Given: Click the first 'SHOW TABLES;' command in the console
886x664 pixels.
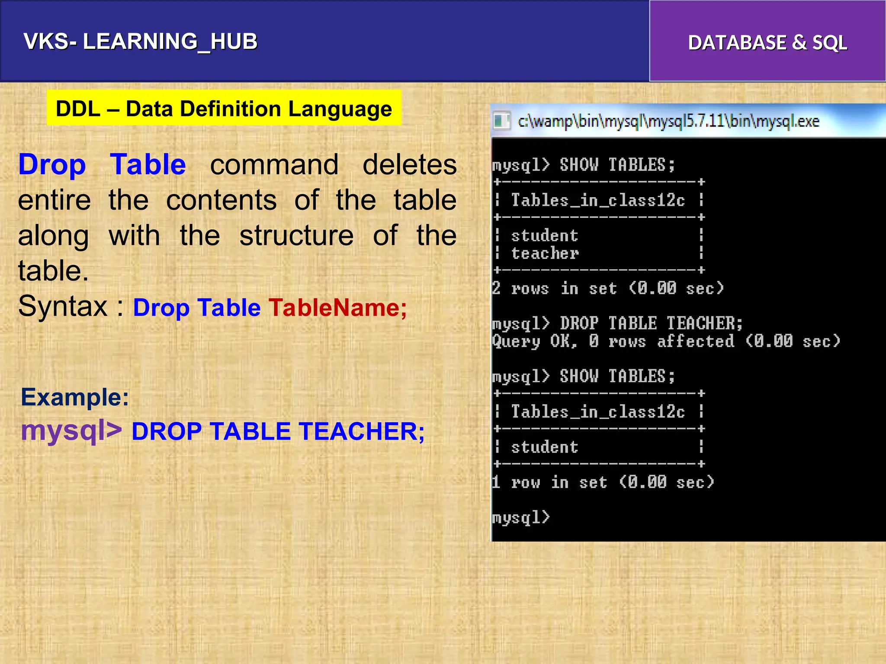Looking at the screenshot, I should pos(617,165).
